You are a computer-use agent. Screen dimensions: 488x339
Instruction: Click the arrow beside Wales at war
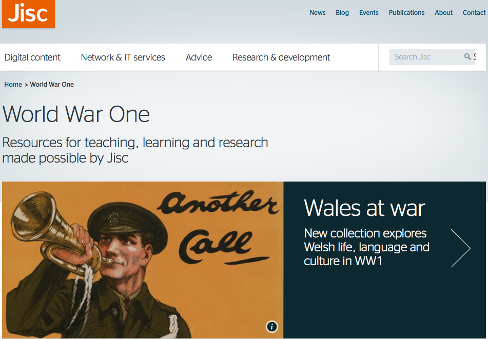pos(460,248)
